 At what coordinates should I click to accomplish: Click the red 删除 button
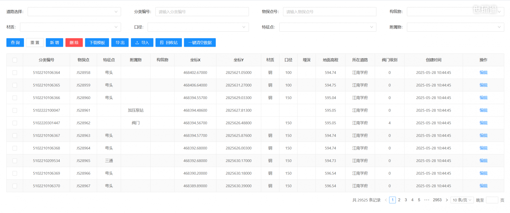click(74, 42)
